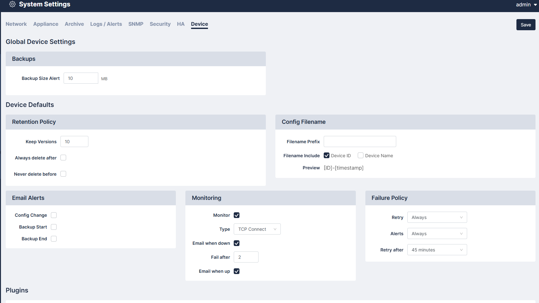Open the admin user menu
539x303 pixels.
(526, 4)
